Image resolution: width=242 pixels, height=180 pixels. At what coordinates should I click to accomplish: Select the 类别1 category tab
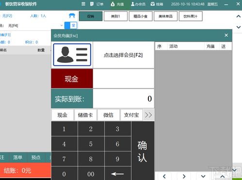pyautogui.click(x=115, y=16)
